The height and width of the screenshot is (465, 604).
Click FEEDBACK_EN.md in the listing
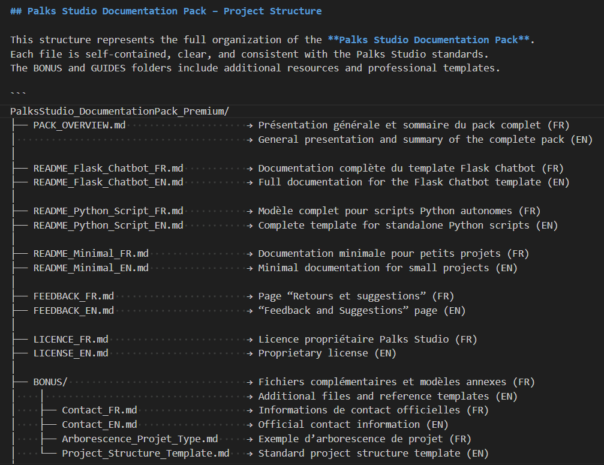pyautogui.click(x=73, y=311)
